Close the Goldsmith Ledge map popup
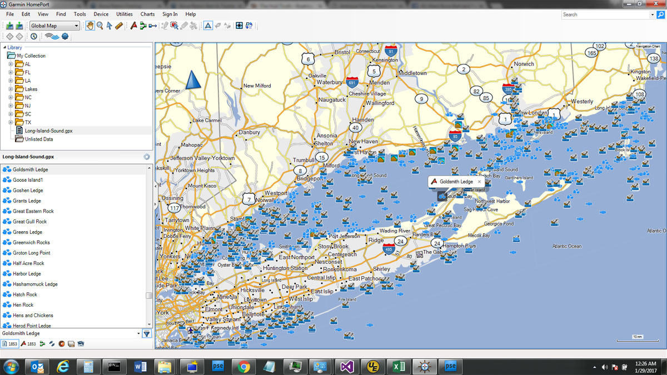Image resolution: width=667 pixels, height=375 pixels. [x=479, y=182]
